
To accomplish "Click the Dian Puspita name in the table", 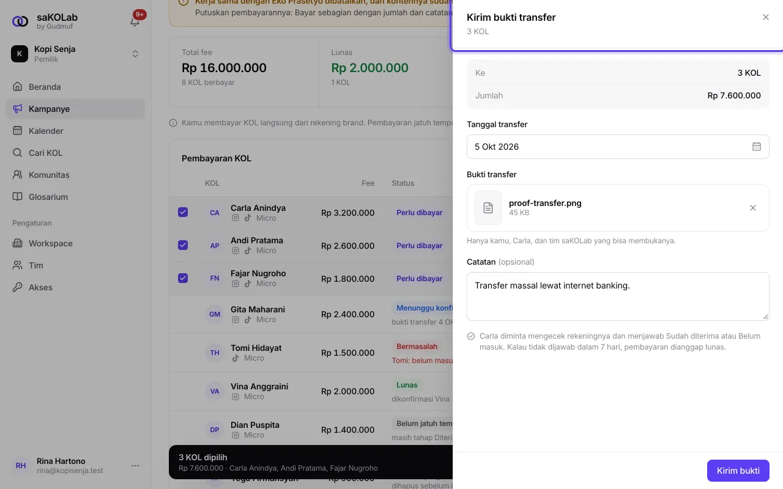I will [255, 425].
